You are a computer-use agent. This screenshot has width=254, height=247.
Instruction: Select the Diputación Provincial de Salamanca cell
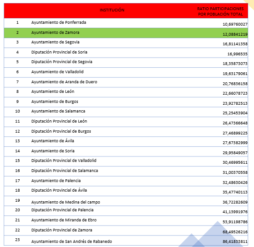[65, 171]
